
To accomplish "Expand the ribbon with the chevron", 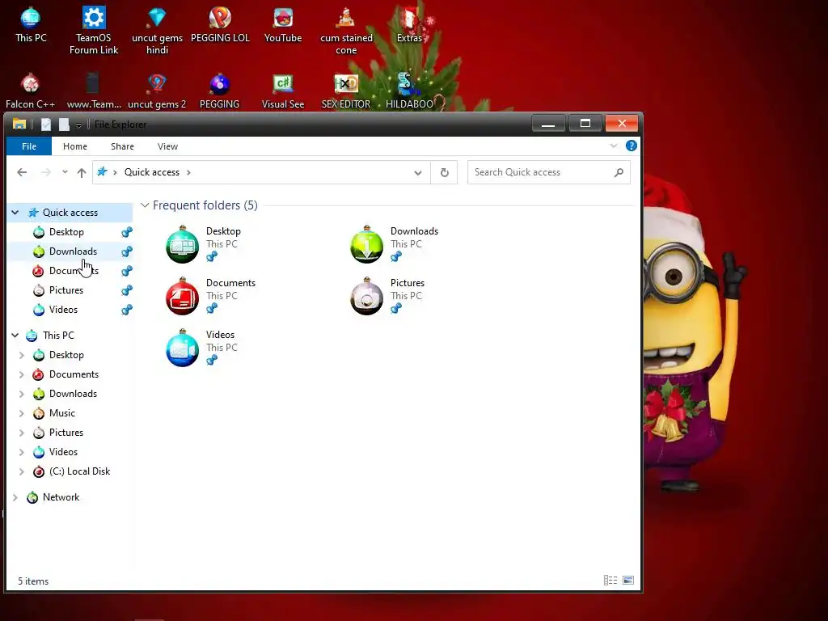I will [x=614, y=146].
